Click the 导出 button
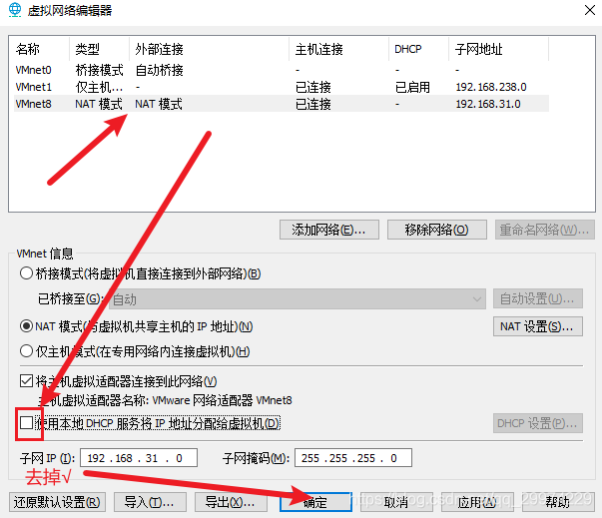The image size is (602, 518). tap(232, 502)
